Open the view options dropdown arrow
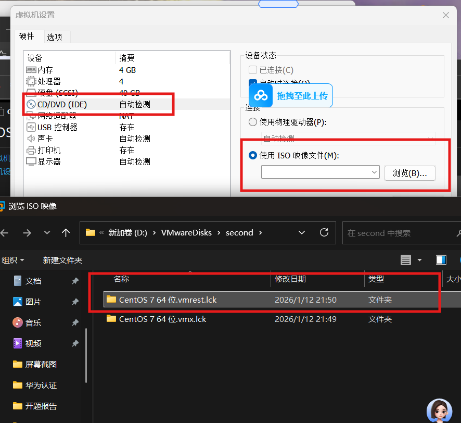This screenshot has height=423, width=461. coord(419,260)
